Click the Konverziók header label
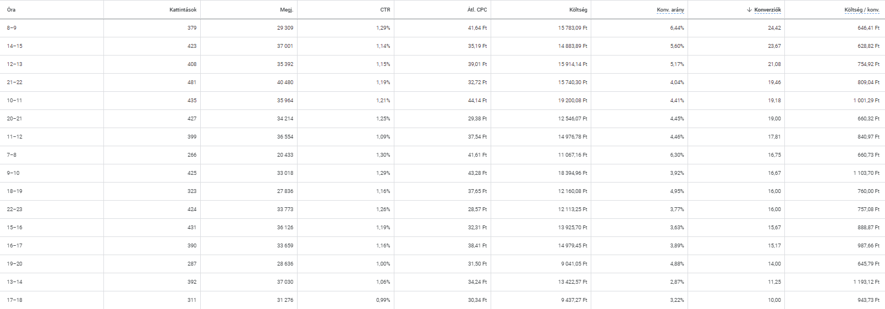The image size is (885, 309). [767, 10]
